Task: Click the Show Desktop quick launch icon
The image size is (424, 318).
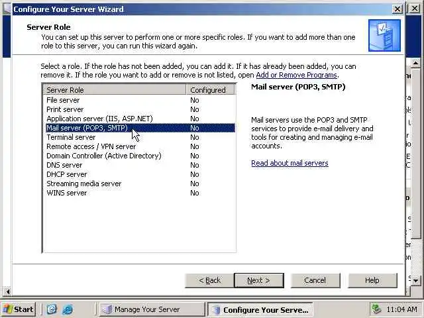Action: click(x=52, y=309)
